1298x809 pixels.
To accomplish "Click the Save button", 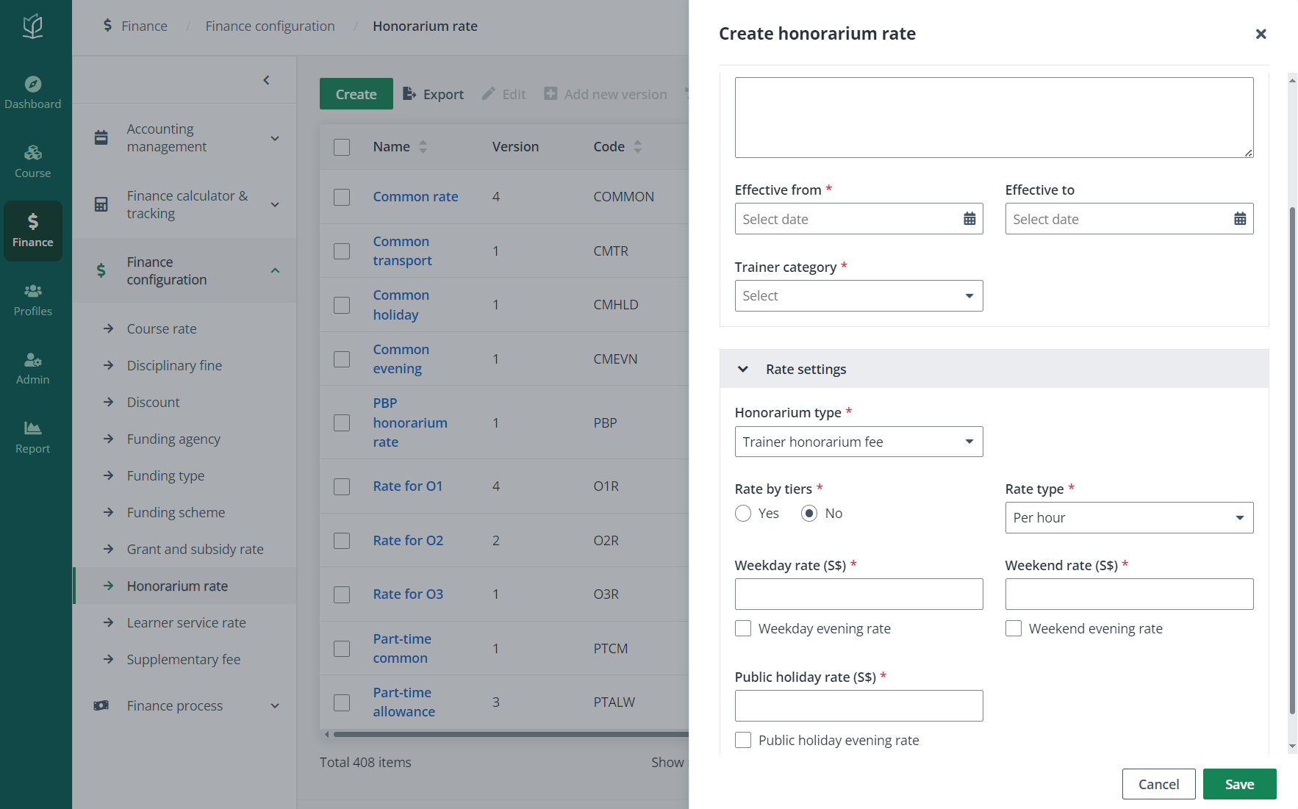I will click(x=1239, y=784).
